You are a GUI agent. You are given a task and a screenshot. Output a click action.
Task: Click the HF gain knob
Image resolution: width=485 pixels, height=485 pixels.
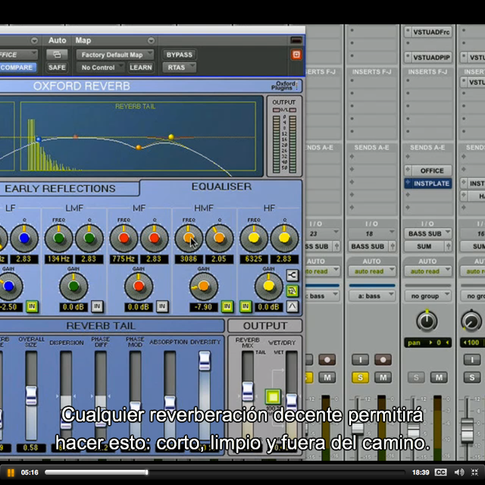pos(268,286)
